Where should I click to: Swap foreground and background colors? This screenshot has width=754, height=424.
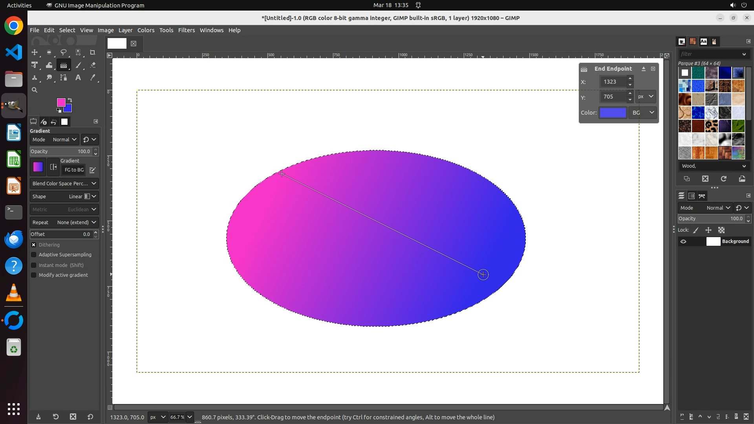click(70, 100)
